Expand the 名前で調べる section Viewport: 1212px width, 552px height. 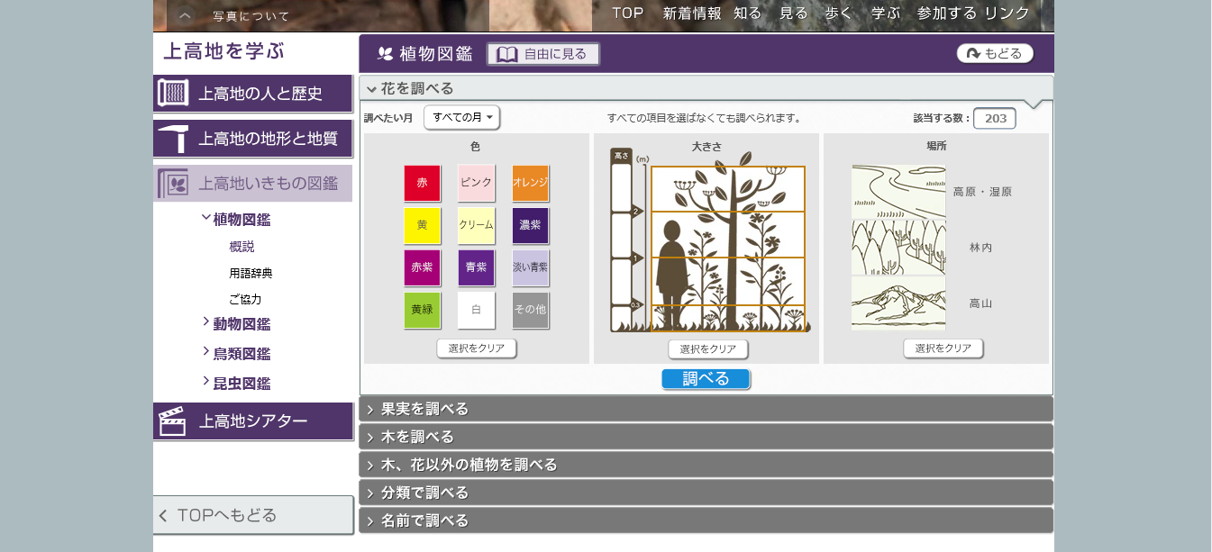click(x=706, y=520)
